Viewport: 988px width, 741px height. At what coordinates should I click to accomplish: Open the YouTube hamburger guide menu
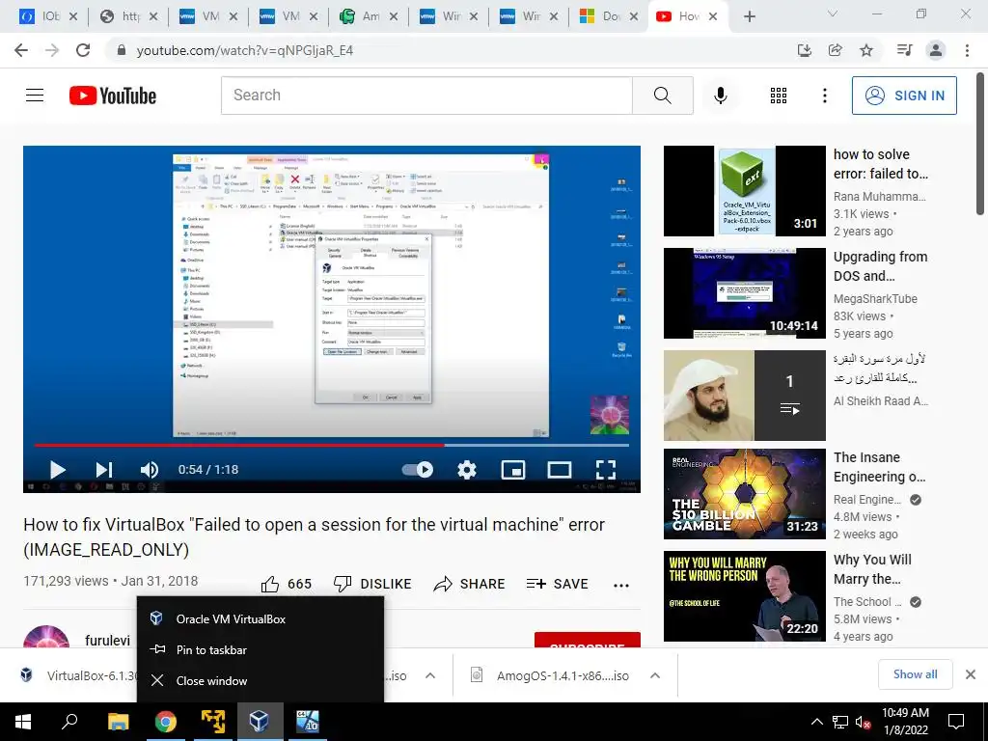pyautogui.click(x=35, y=96)
